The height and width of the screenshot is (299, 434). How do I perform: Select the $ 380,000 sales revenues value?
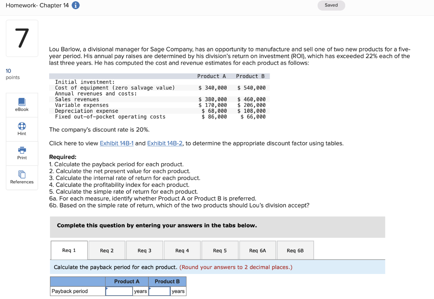tap(213, 99)
